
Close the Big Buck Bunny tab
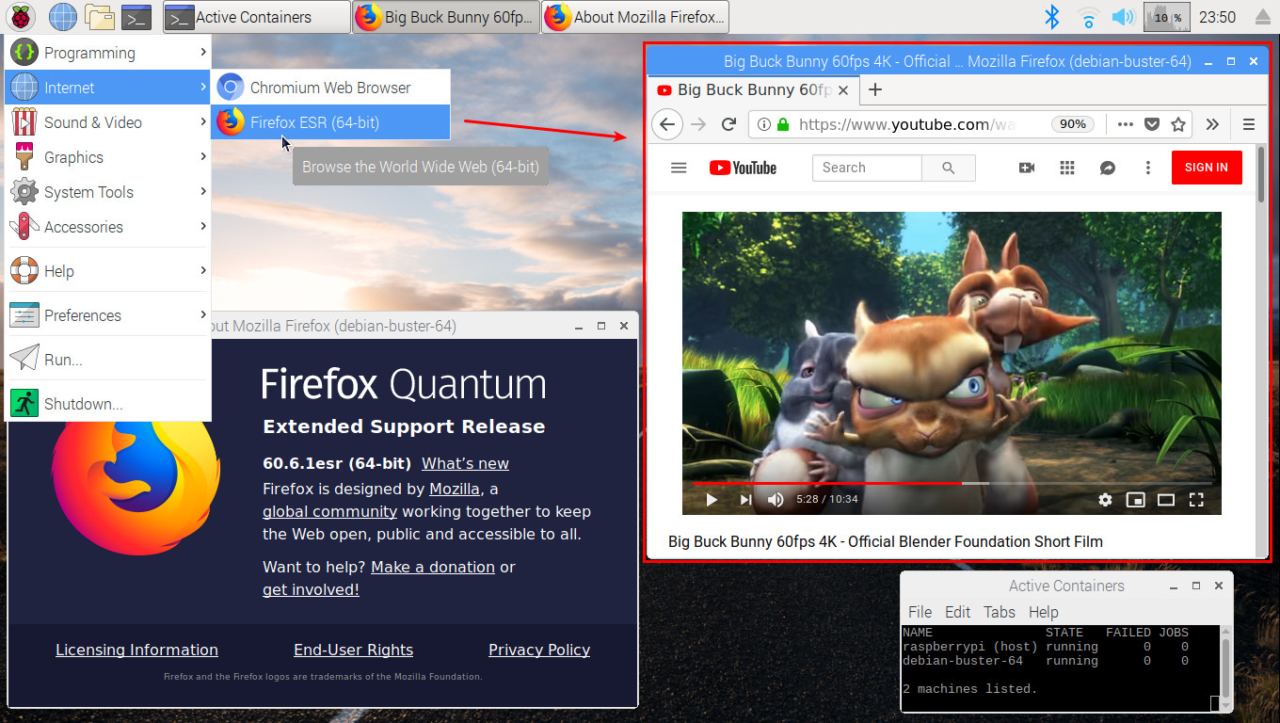click(843, 90)
